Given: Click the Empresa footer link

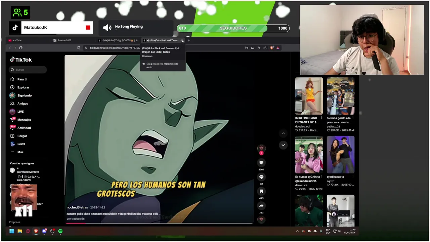Looking at the screenshot, I should (x=15, y=222).
